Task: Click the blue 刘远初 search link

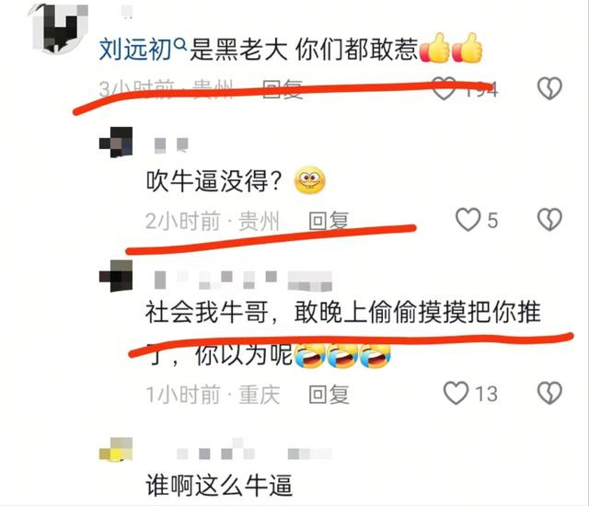Action: click(x=135, y=50)
